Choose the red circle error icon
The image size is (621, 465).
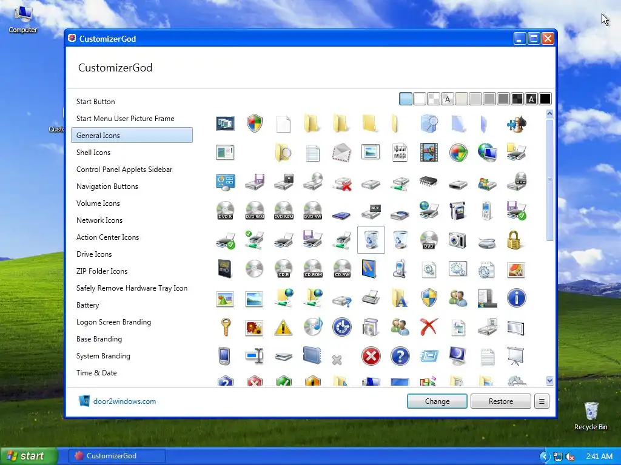371,356
